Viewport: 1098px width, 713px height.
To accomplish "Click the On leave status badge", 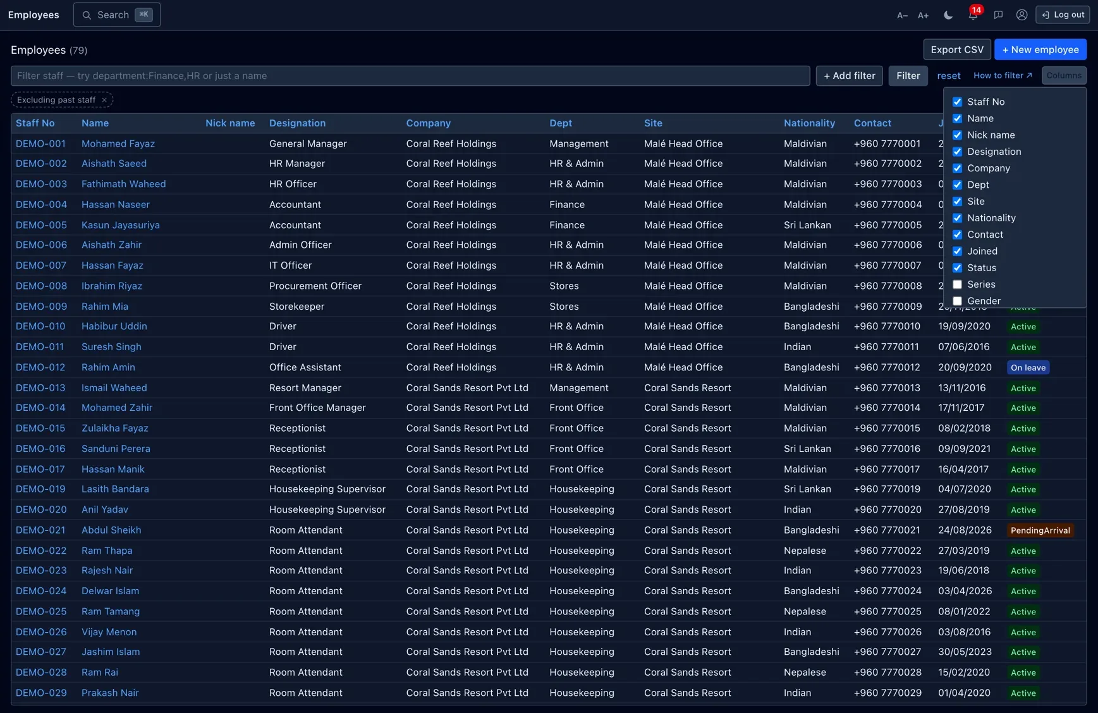I will [x=1028, y=368].
